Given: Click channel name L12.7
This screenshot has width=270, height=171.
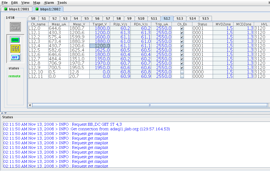Looking at the screenshot, I should pyautogui.click(x=38, y=59).
